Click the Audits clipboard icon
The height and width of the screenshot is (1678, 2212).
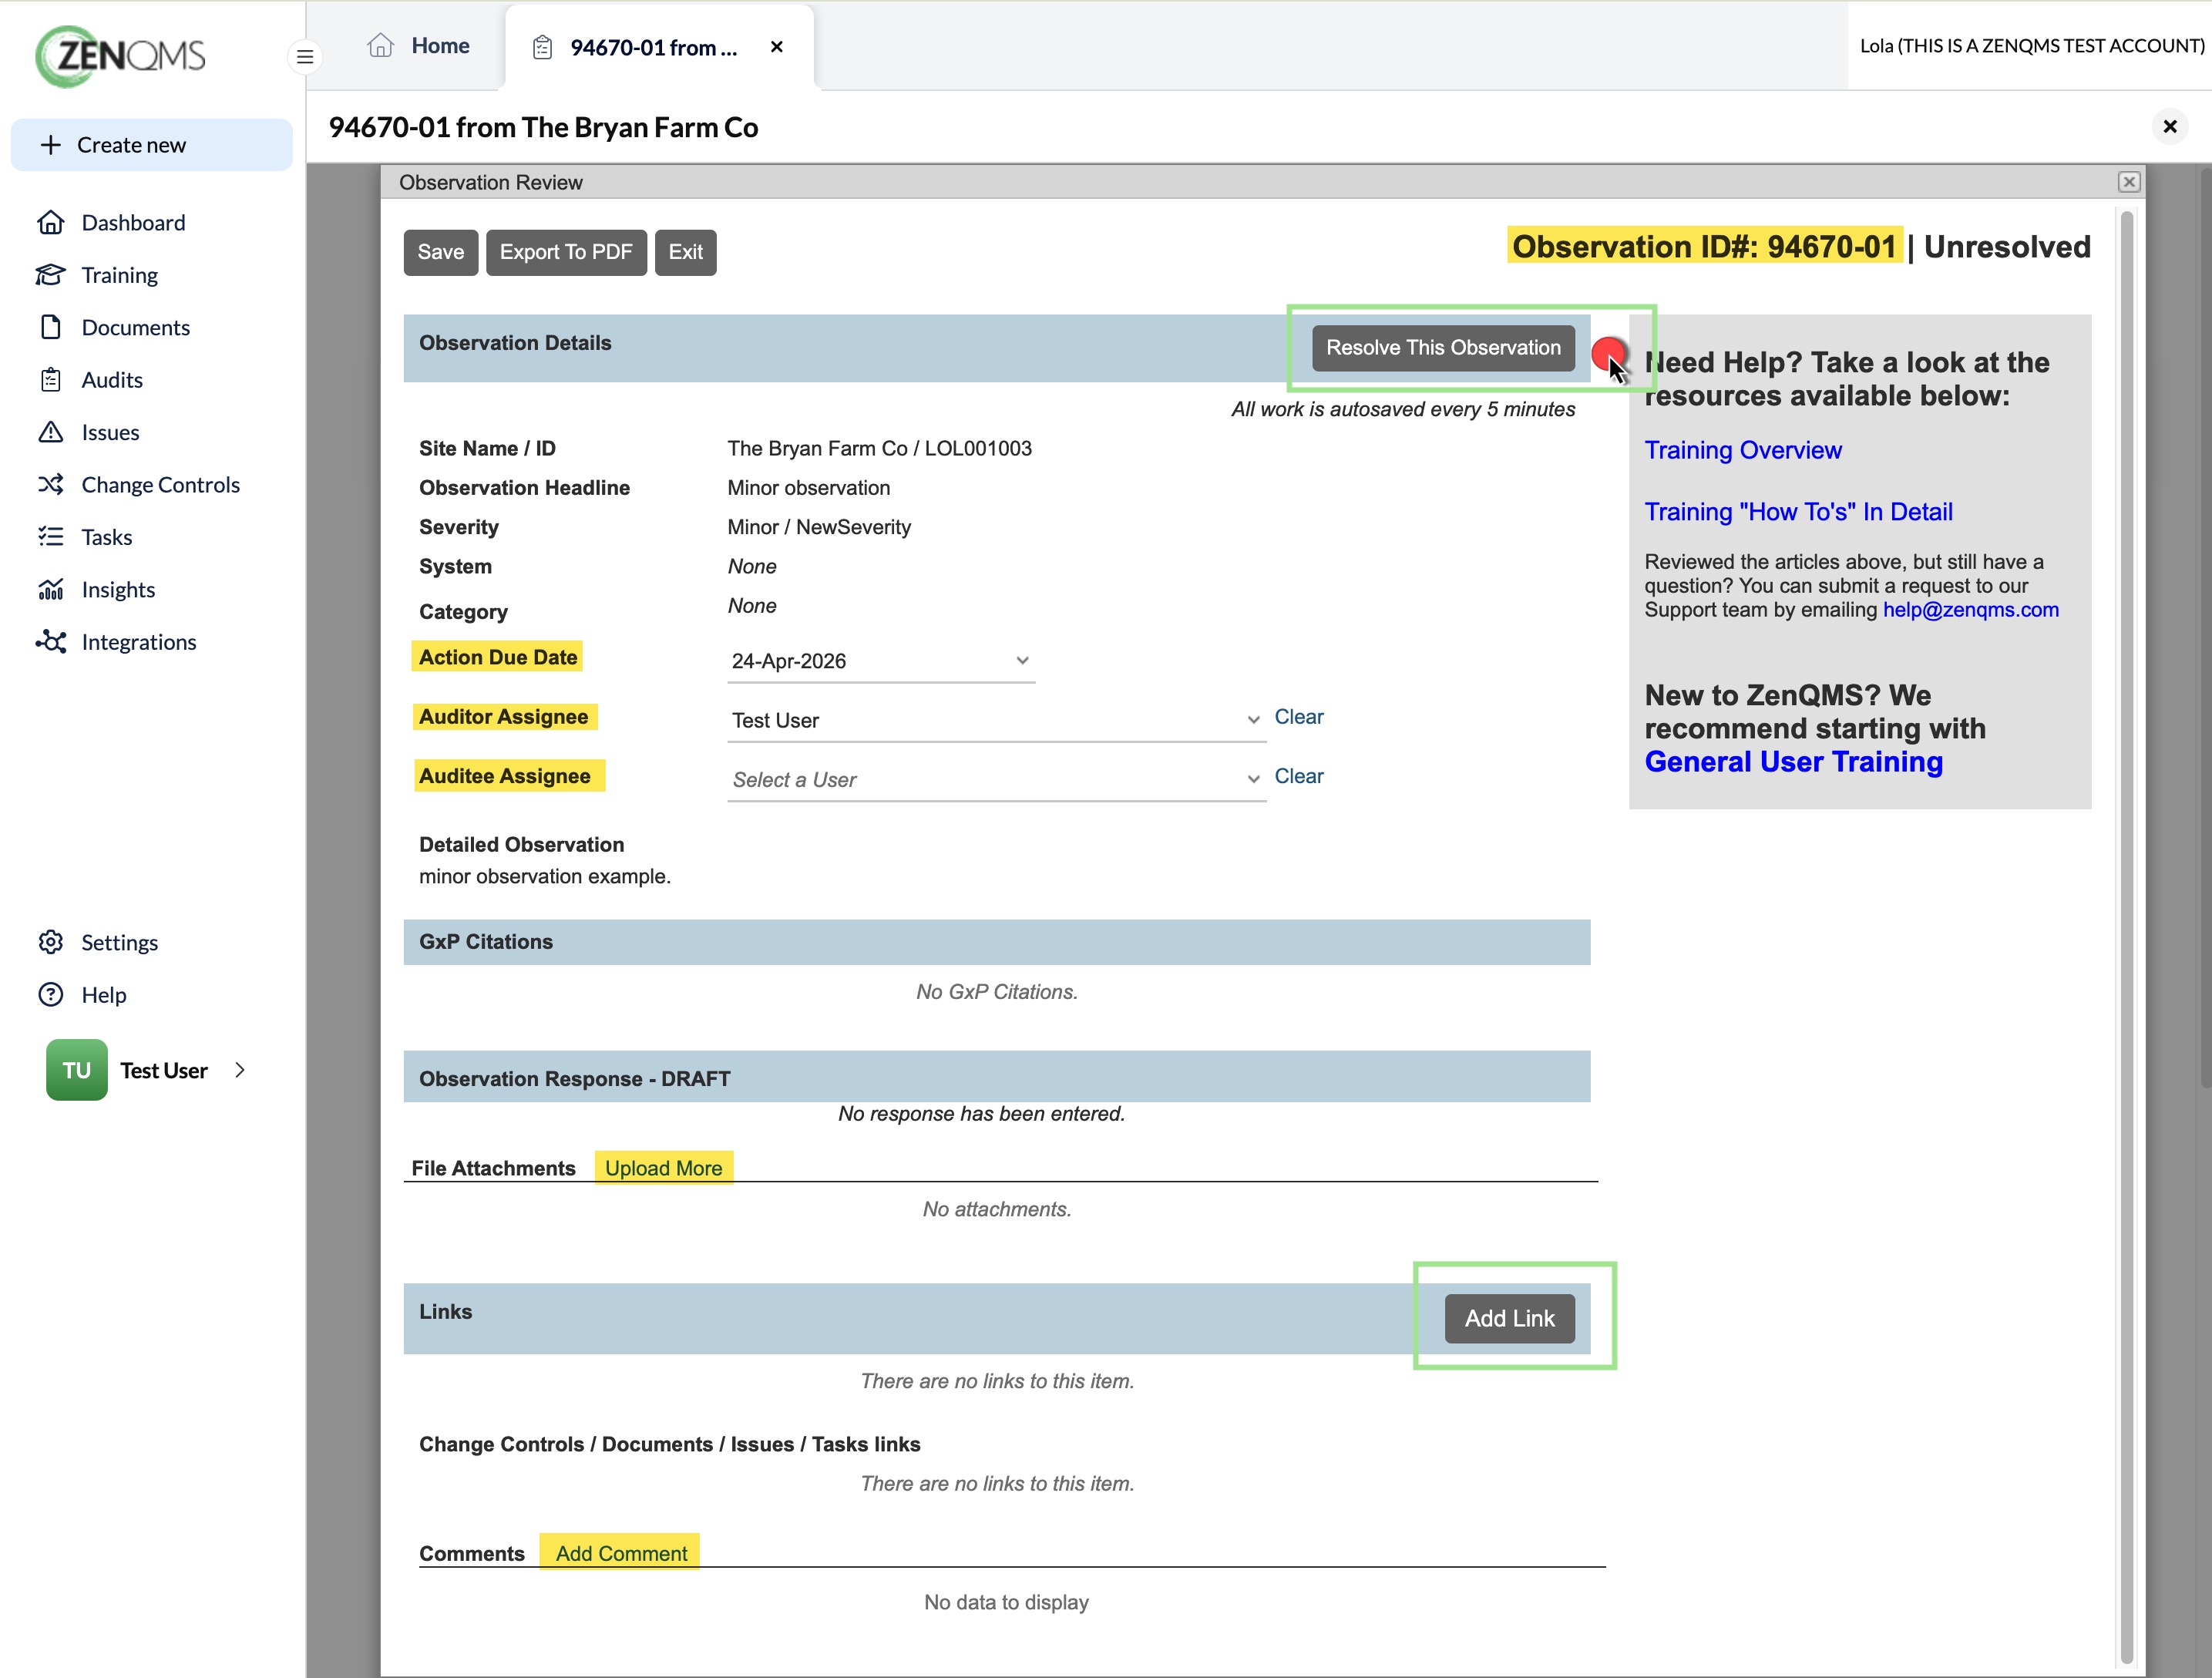click(x=51, y=380)
